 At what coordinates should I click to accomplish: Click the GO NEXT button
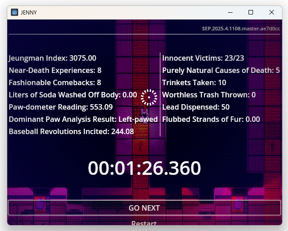point(144,208)
